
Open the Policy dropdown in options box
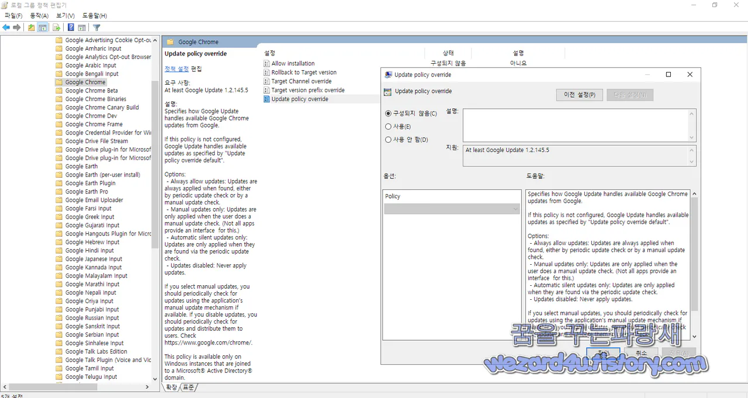point(452,209)
